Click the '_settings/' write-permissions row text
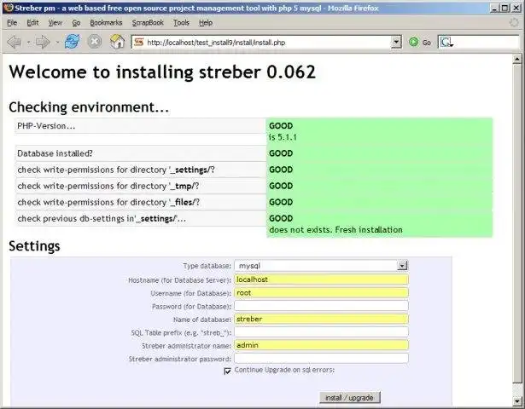The image size is (525, 409). [x=116, y=170]
